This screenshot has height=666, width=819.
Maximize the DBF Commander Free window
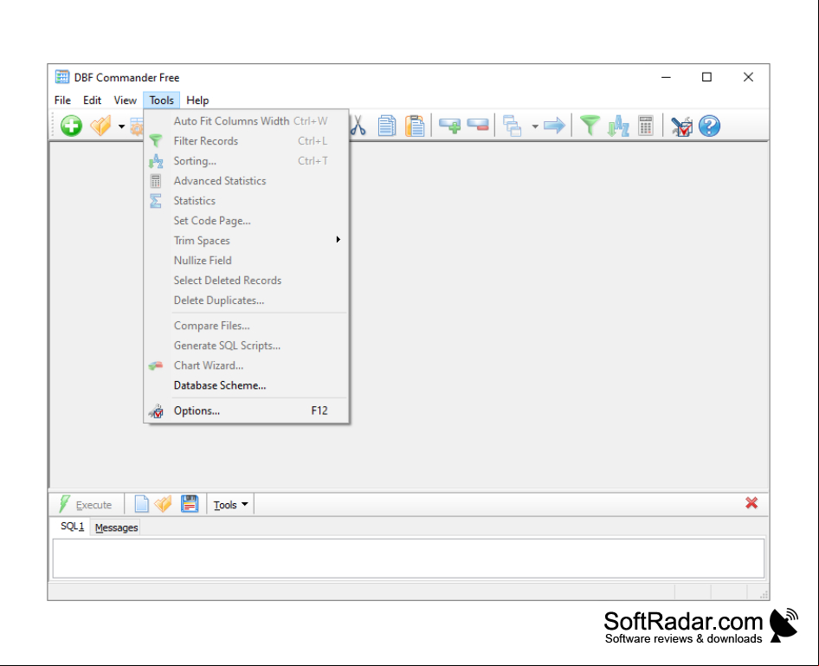pos(706,77)
